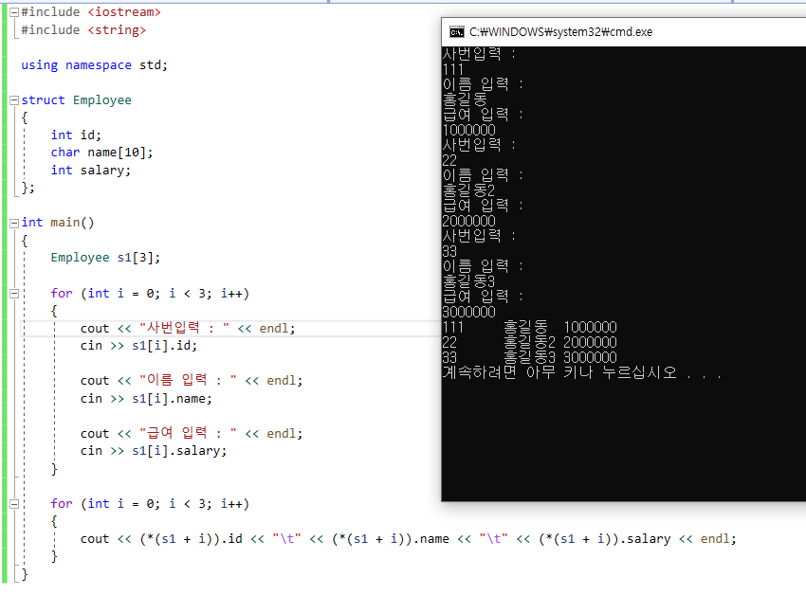Collapse the second for loop block
This screenshot has width=806, height=595.
point(14,504)
